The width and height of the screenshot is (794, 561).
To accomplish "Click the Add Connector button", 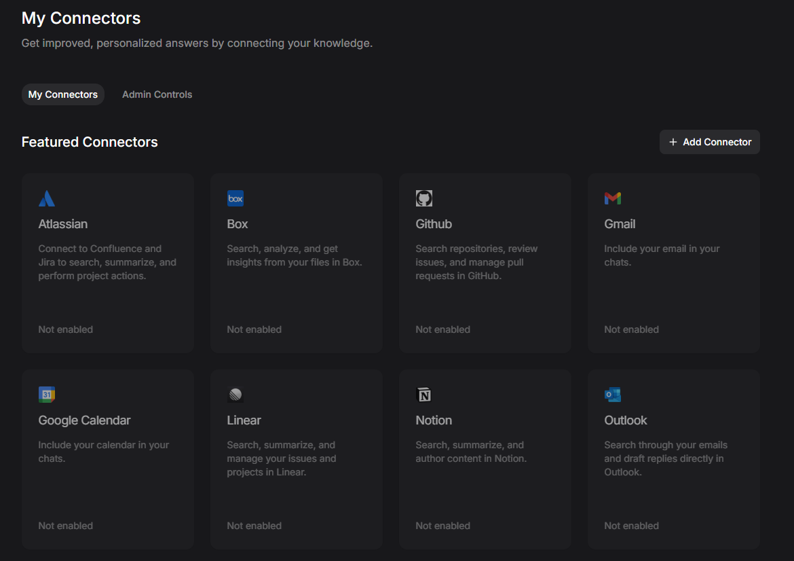I will coord(709,143).
